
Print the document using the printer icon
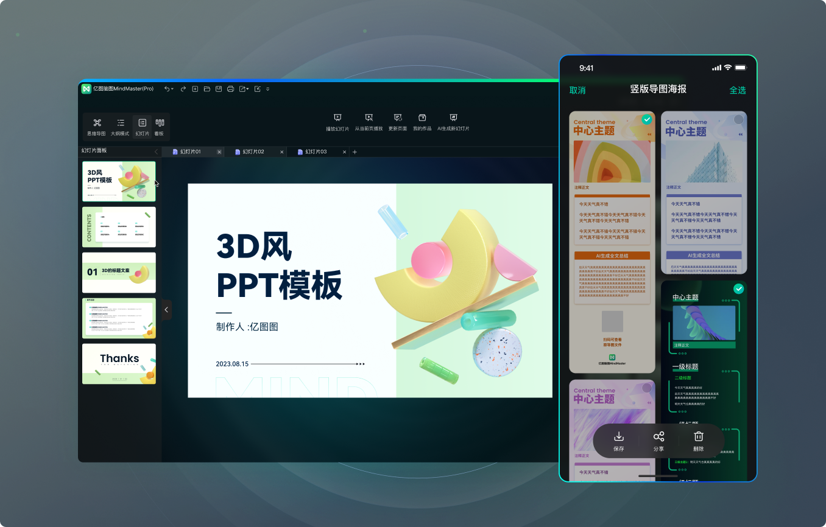pos(230,89)
